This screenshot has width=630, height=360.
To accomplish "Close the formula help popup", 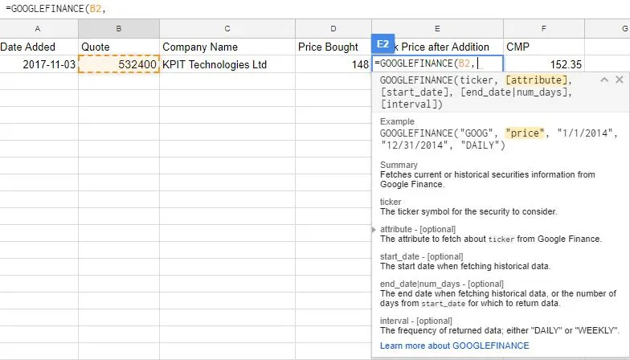I will tap(619, 80).
